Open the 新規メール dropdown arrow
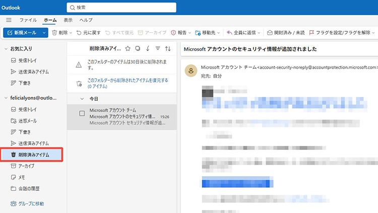This screenshot has height=213, width=378. [x=44, y=33]
